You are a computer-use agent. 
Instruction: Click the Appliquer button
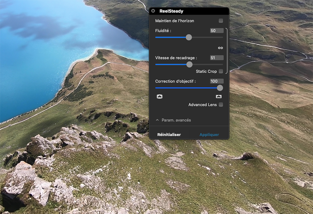(x=209, y=135)
